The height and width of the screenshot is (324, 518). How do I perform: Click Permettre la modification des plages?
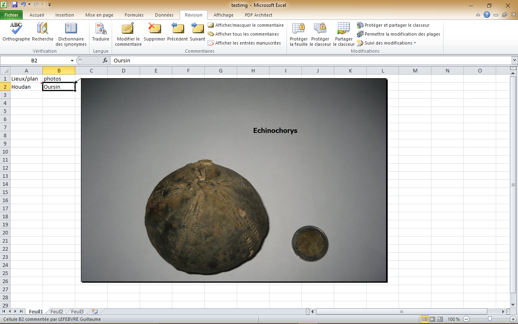pyautogui.click(x=399, y=34)
